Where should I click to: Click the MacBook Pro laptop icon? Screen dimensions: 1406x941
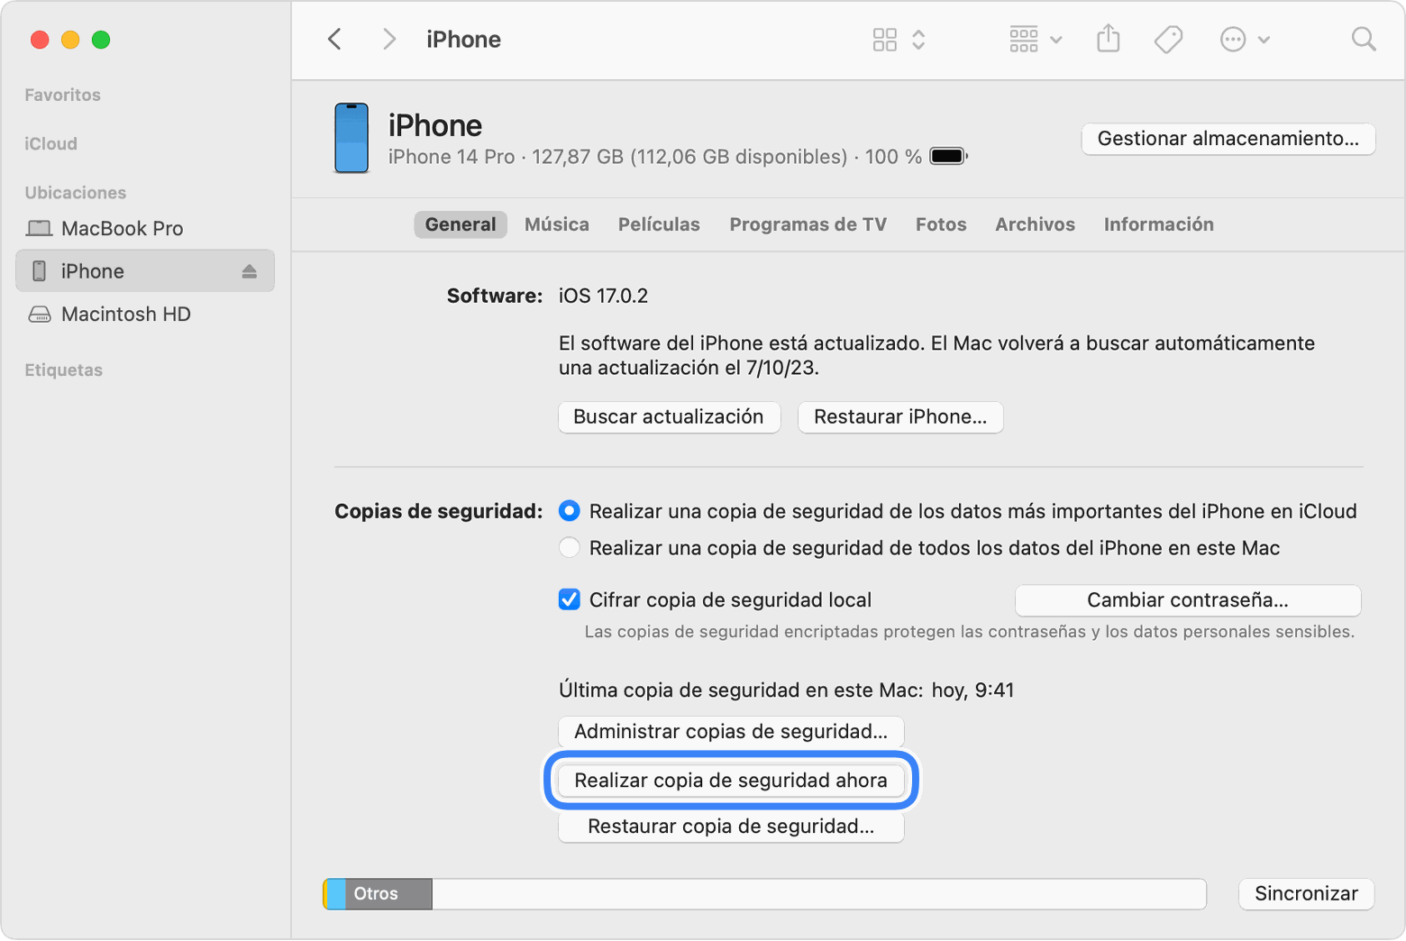[40, 228]
